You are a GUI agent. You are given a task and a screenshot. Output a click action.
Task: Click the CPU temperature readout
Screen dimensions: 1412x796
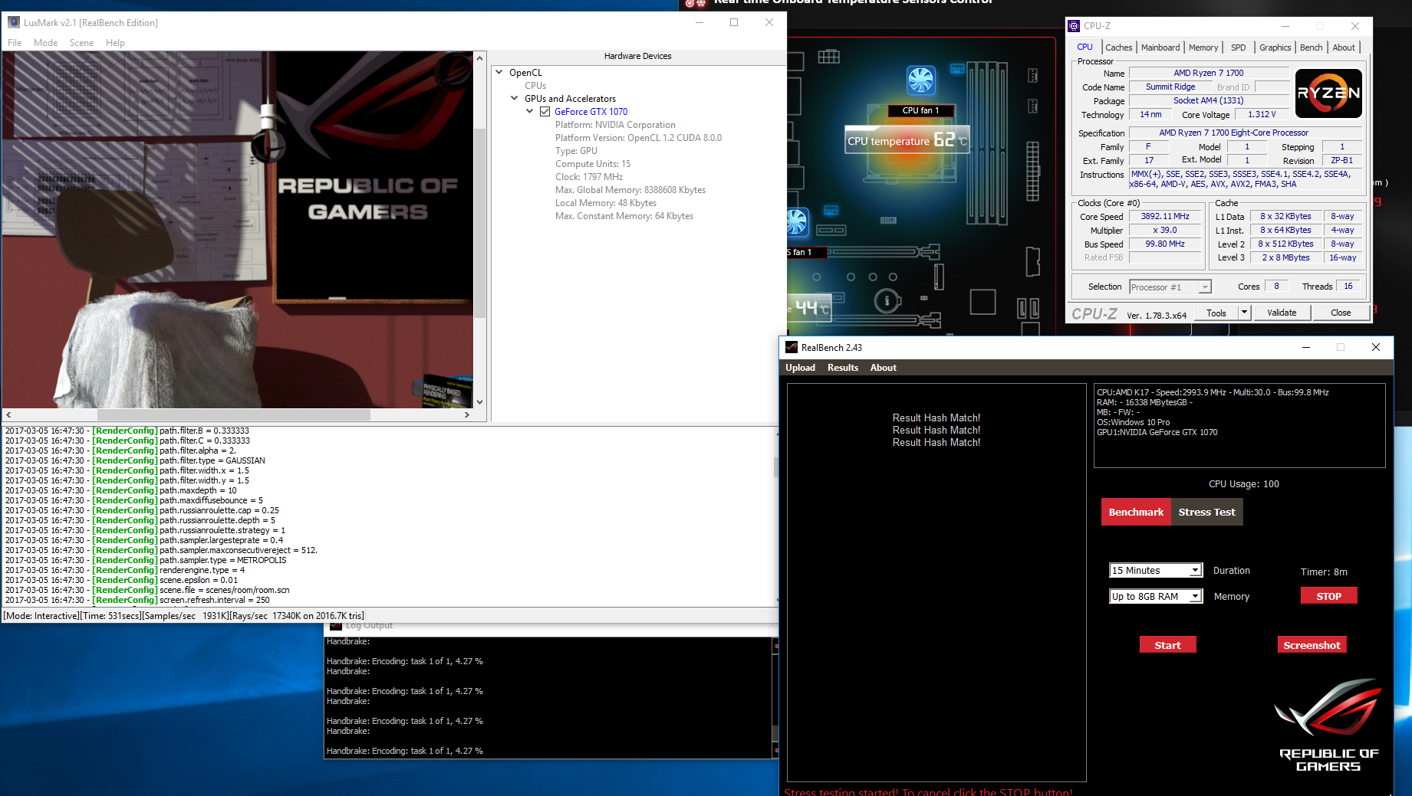click(x=907, y=140)
